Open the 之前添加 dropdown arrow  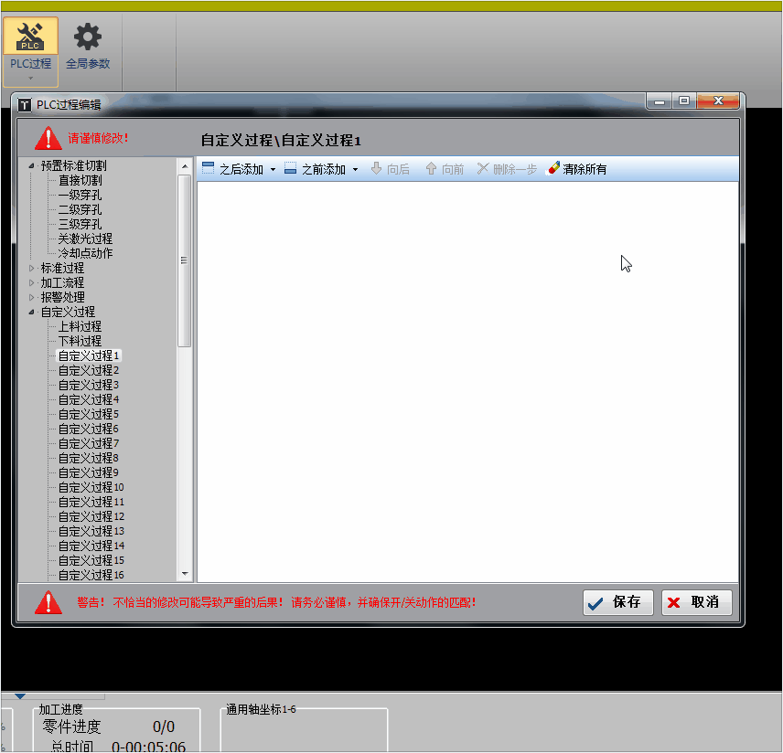pos(355,170)
